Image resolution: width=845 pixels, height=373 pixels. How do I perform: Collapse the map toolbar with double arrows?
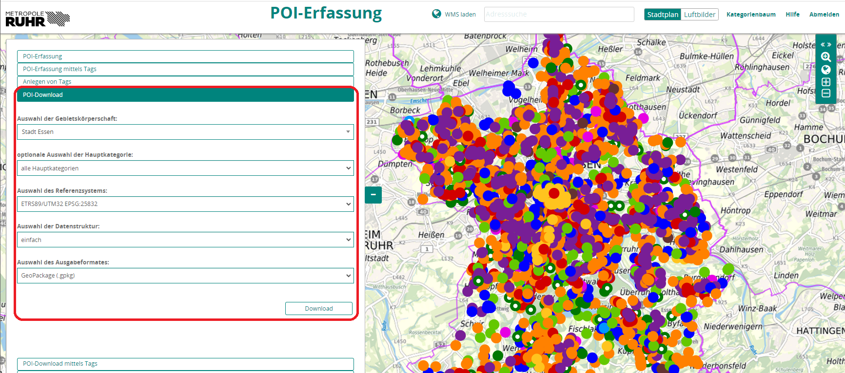point(826,44)
